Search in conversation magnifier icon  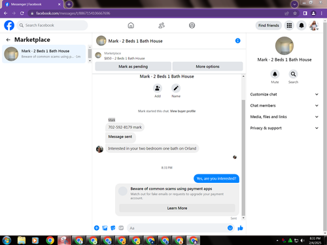293,74
